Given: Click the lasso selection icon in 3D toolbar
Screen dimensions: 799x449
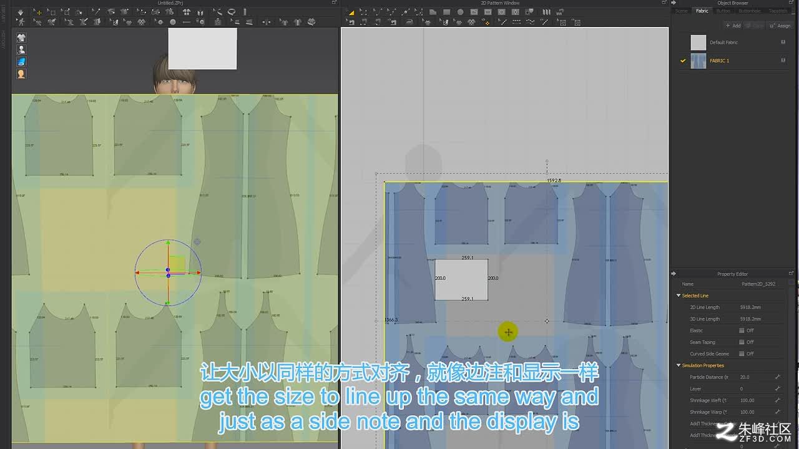Looking at the screenshot, I should pos(232,12).
